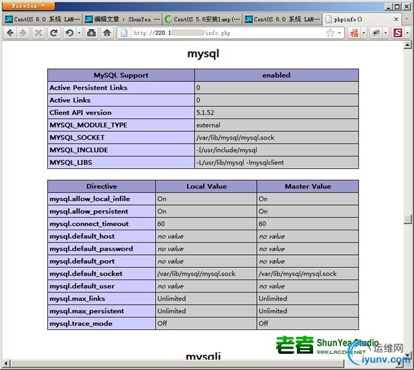Click the MySQL Support header cell

click(x=121, y=75)
